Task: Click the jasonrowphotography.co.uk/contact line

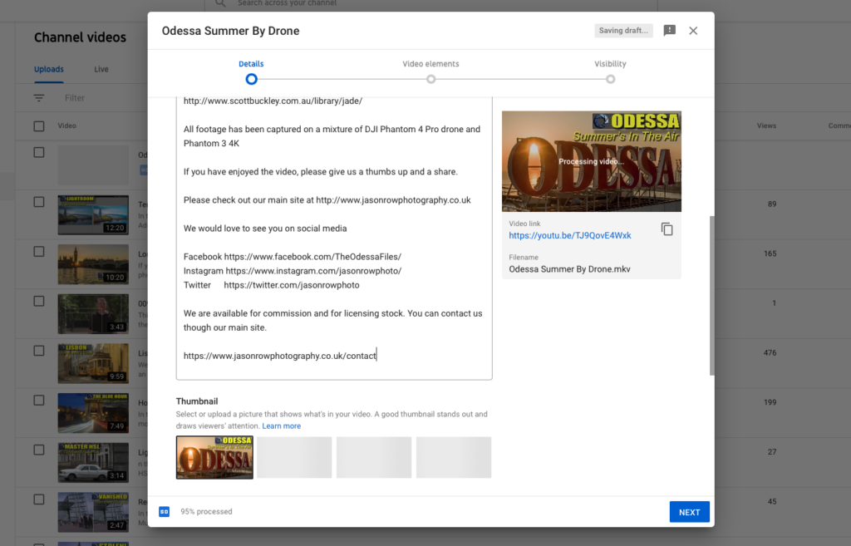Action: click(280, 356)
